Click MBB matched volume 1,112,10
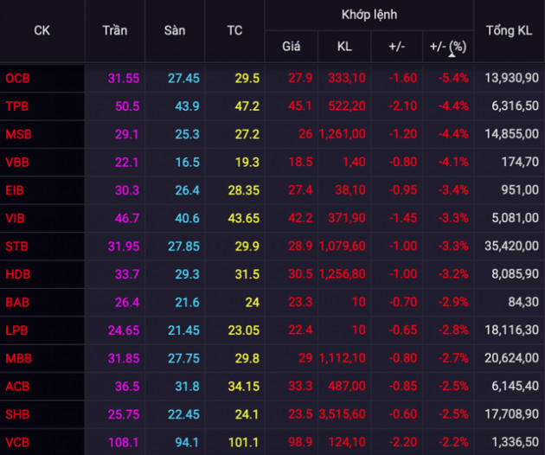 [x=343, y=358]
